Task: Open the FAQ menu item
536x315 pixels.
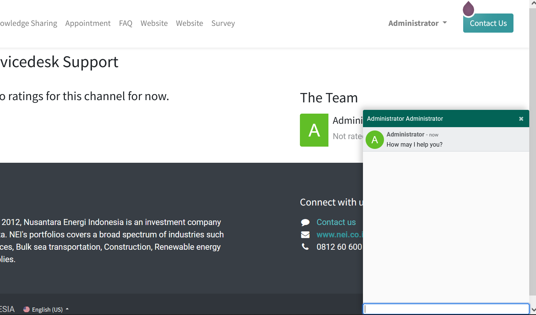Action: pos(126,23)
